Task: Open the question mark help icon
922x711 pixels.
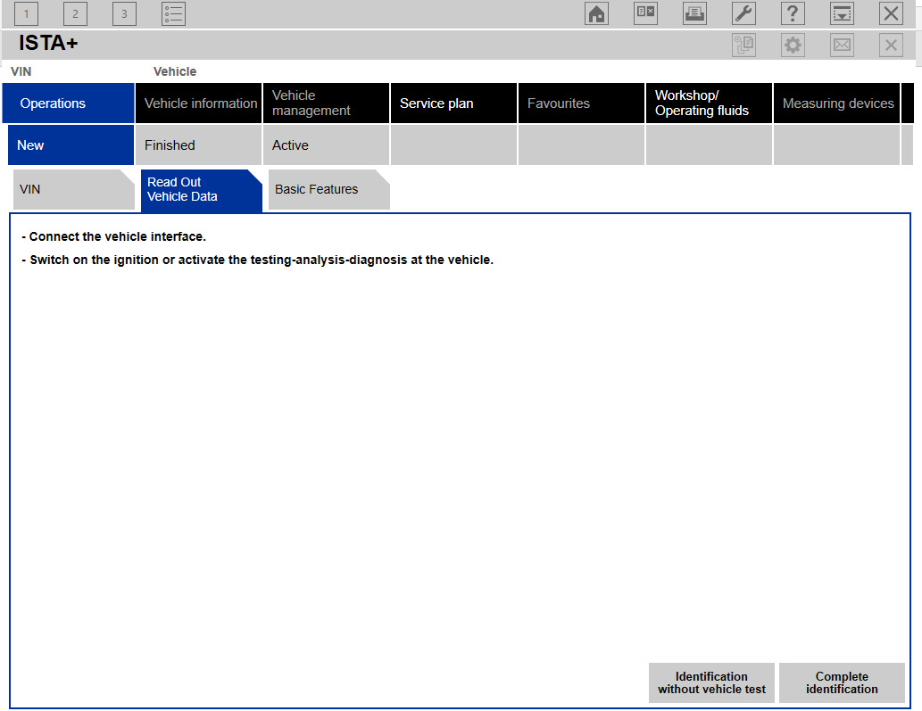Action: (x=793, y=13)
